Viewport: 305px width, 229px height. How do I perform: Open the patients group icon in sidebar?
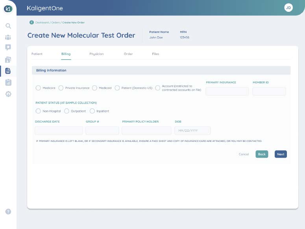pos(8,37)
